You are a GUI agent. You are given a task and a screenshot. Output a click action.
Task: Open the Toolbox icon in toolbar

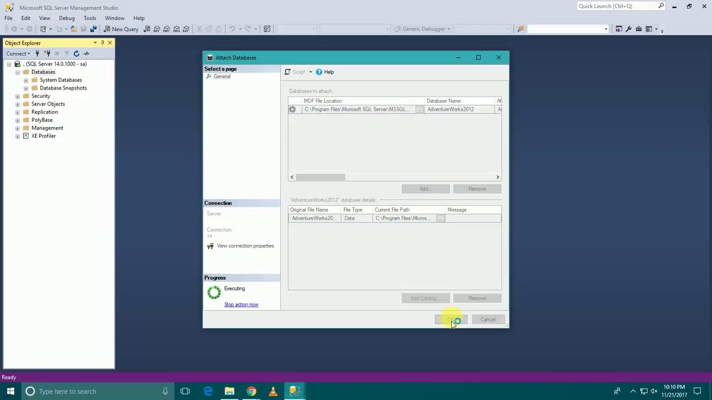pos(639,29)
